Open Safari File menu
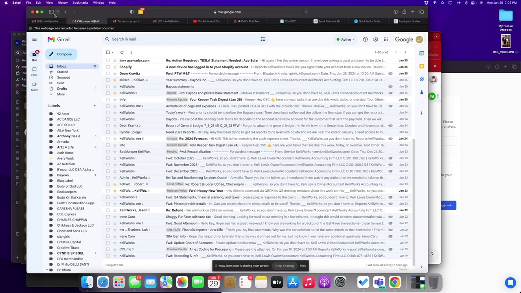This screenshot has width=521, height=293. [x=28, y=2]
